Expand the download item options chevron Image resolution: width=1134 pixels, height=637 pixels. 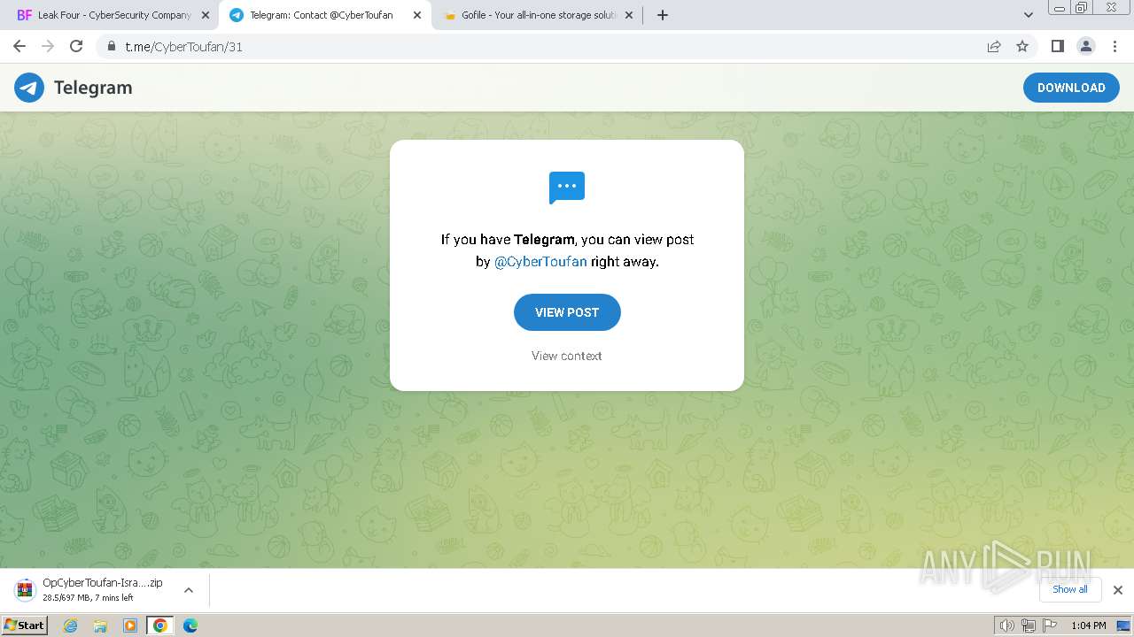[189, 590]
